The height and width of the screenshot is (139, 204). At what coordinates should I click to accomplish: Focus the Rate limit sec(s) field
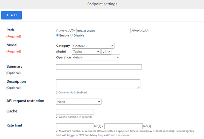click(x=123, y=126)
